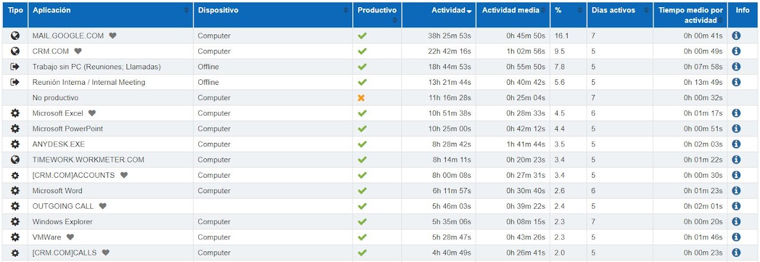Click heart icon next to [CRM.COM]CALLS

[106, 253]
